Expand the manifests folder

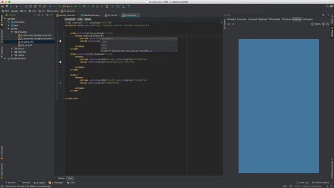[8, 22]
